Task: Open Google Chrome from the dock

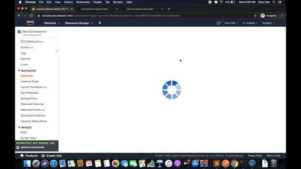Action: (x=234, y=163)
